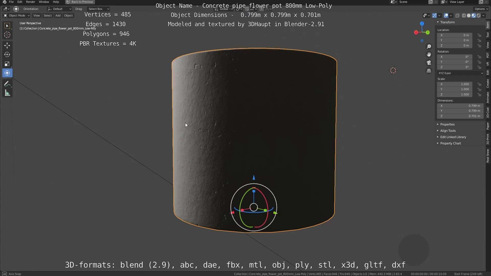
Task: Click the active tool icon in header
Action: pos(16,9)
